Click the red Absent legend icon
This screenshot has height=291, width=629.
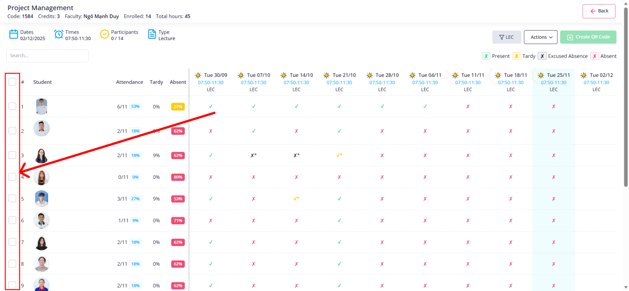594,56
